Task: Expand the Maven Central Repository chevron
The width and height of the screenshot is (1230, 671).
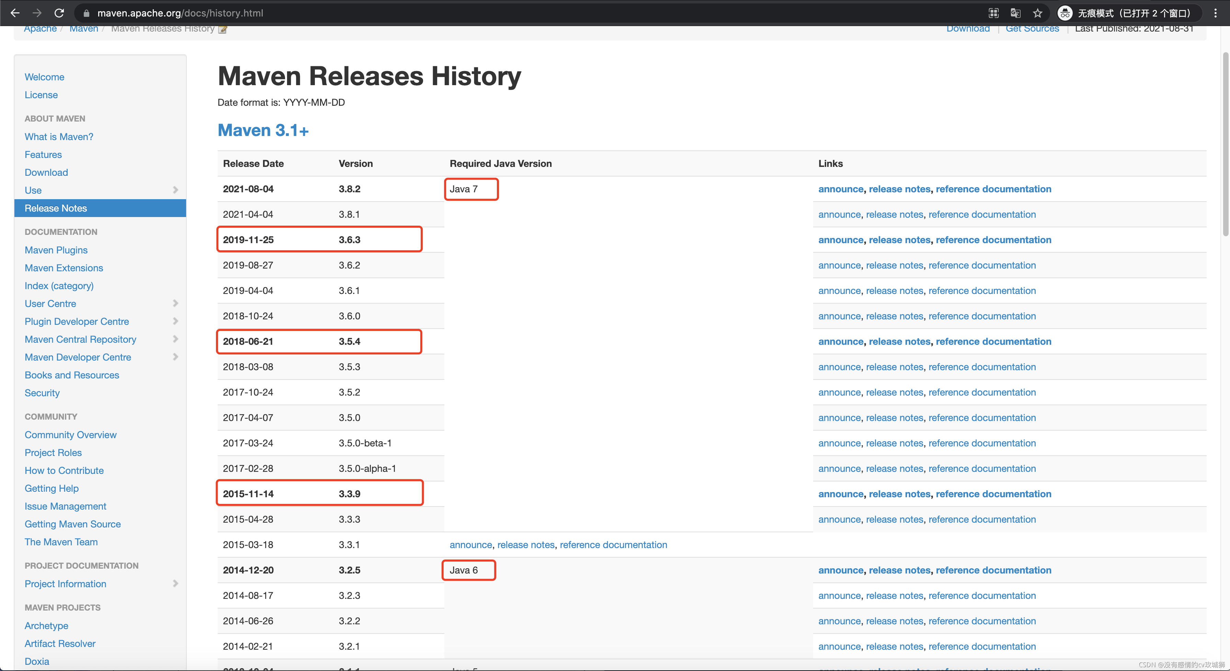Action: [x=175, y=339]
